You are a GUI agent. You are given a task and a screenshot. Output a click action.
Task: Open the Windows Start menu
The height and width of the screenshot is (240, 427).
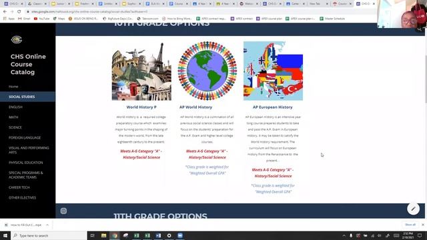[x=5, y=235]
